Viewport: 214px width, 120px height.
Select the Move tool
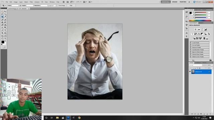(x=5, y=12)
